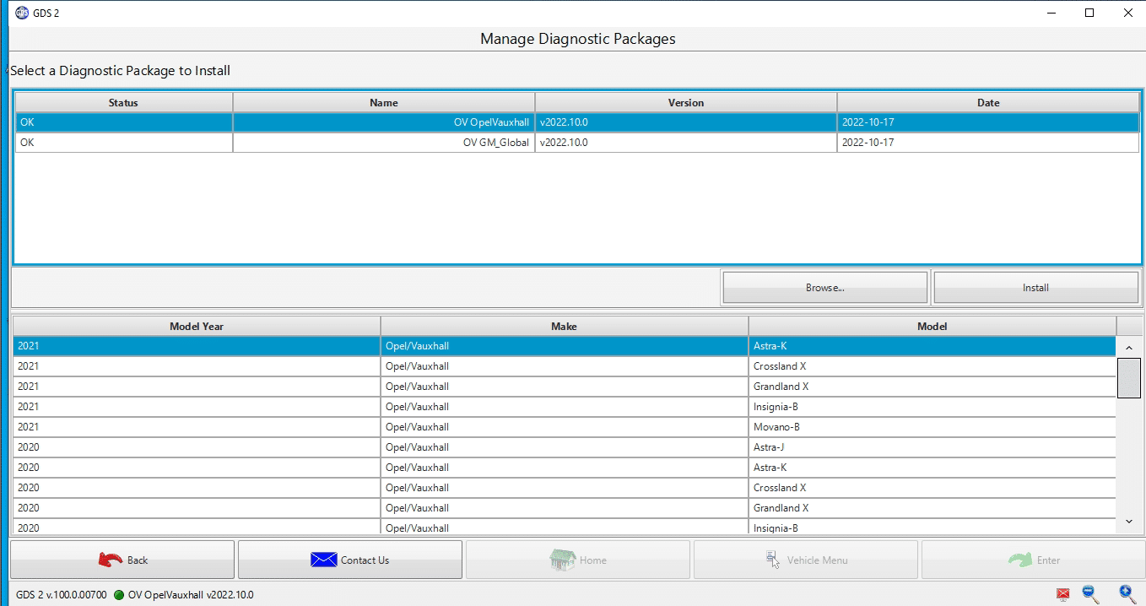1146x606 pixels.
Task: Click the Vehicle Menu icon
Action: (772, 560)
